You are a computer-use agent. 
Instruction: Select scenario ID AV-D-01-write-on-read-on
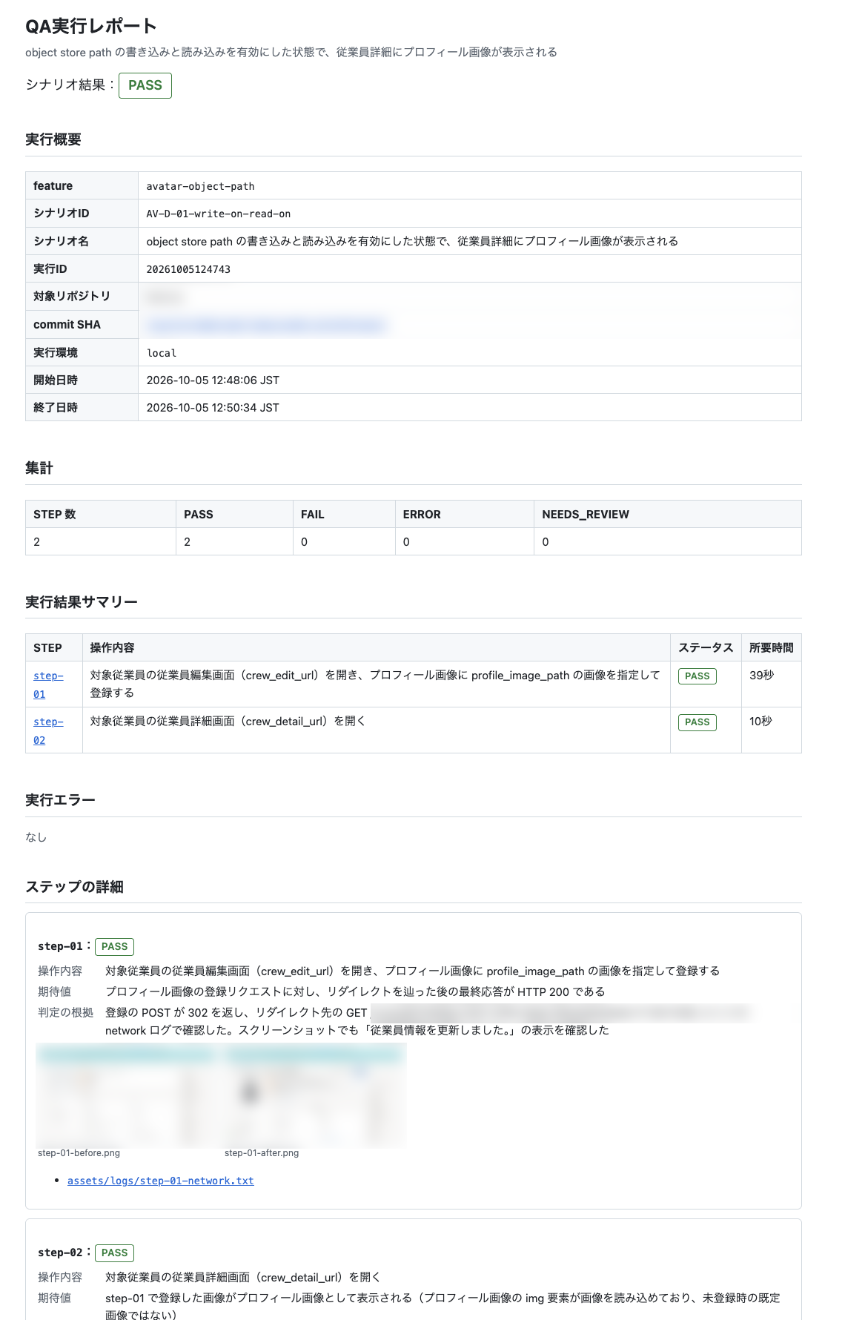click(218, 214)
